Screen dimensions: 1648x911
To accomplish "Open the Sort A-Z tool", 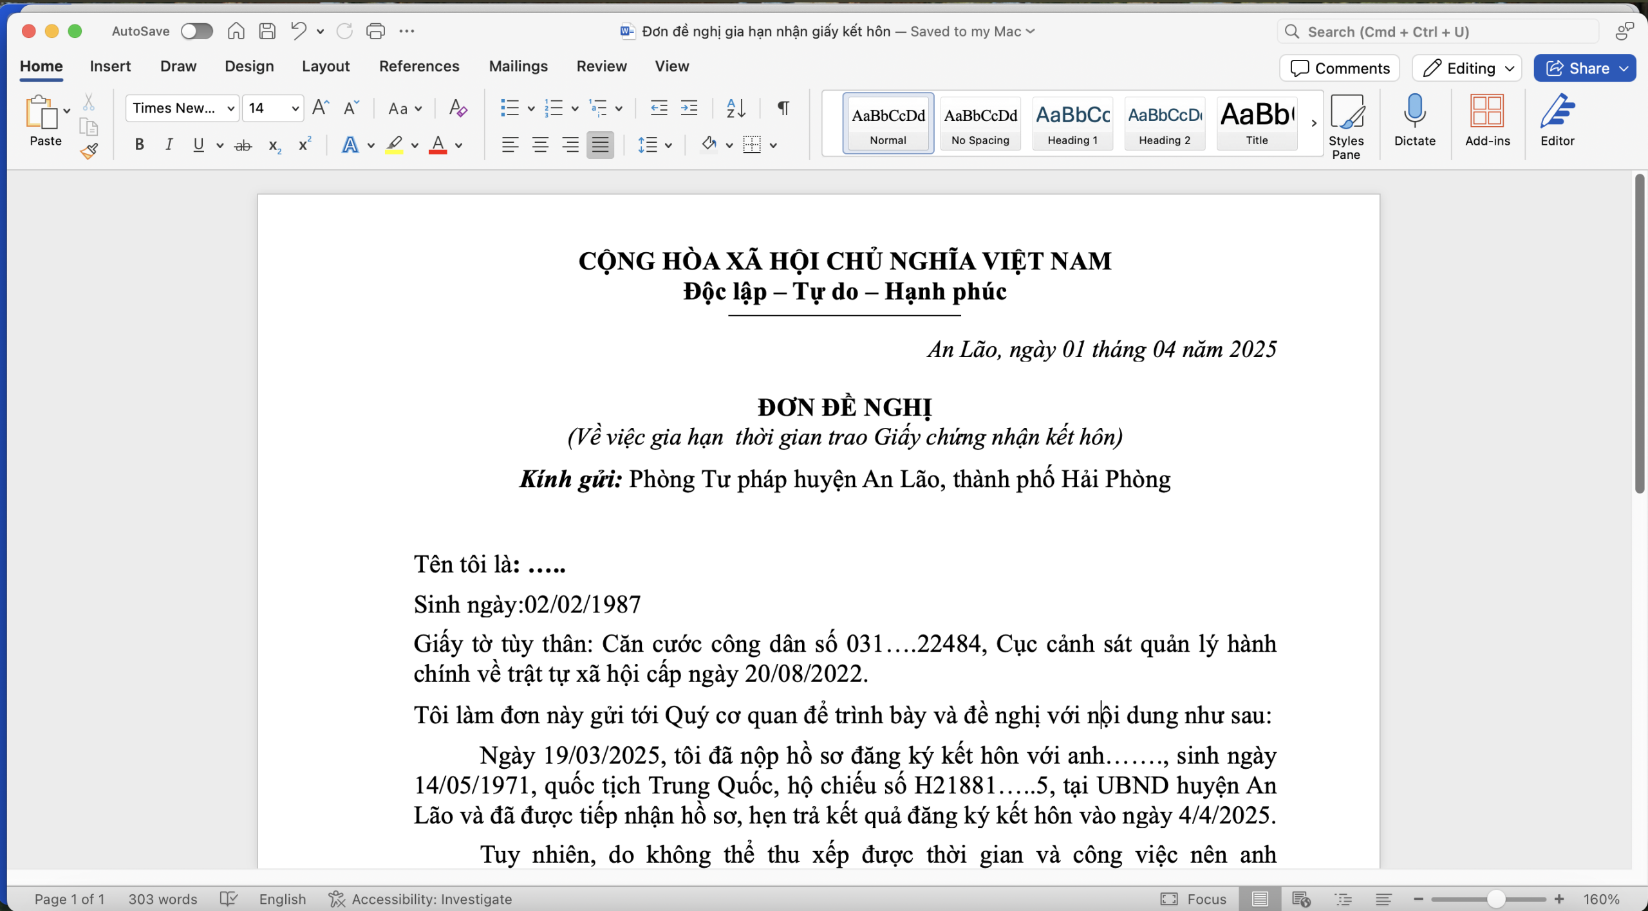I will 735,107.
